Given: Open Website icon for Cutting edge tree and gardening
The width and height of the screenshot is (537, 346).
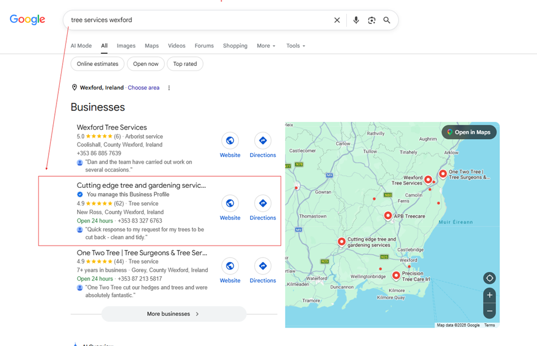Looking at the screenshot, I should coord(230,203).
